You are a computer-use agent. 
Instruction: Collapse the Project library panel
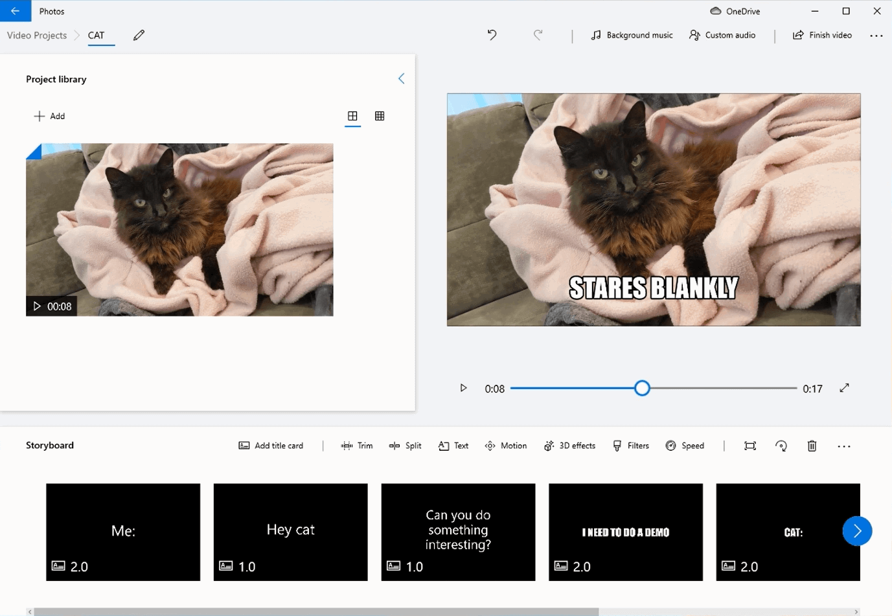click(401, 78)
